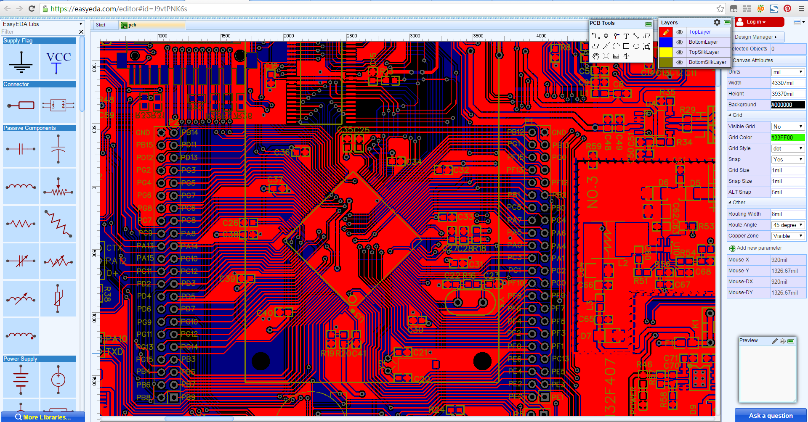Open the Visible Grid dropdown
The width and height of the screenshot is (808, 422).
(788, 127)
